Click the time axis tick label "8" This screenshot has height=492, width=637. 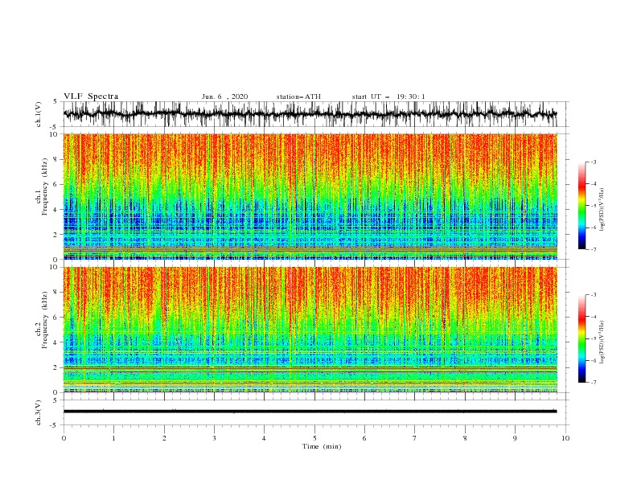tap(465, 438)
